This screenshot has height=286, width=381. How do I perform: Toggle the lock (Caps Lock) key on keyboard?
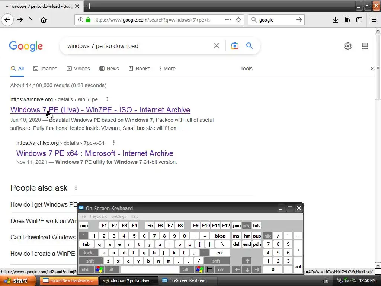click(x=89, y=253)
